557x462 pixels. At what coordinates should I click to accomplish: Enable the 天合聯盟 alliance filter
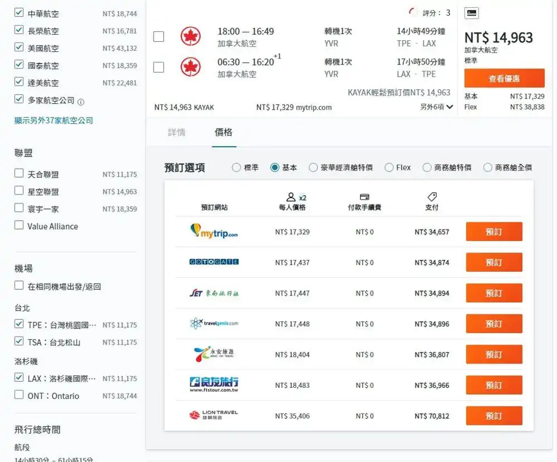click(19, 173)
